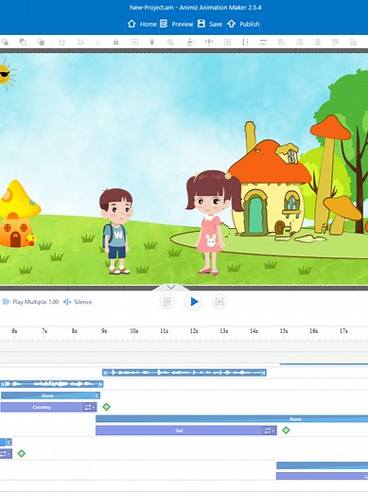Publish the animation
This screenshot has height=492, width=368.
click(x=243, y=24)
